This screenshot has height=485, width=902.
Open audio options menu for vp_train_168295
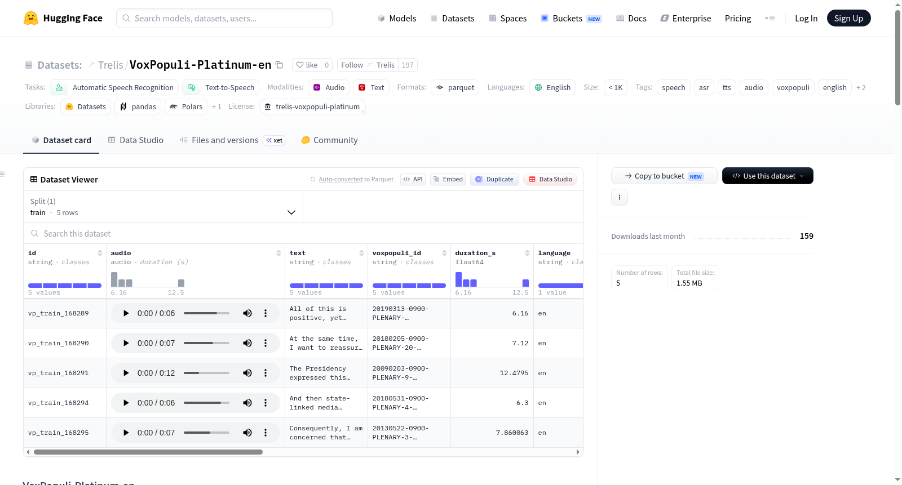266,433
